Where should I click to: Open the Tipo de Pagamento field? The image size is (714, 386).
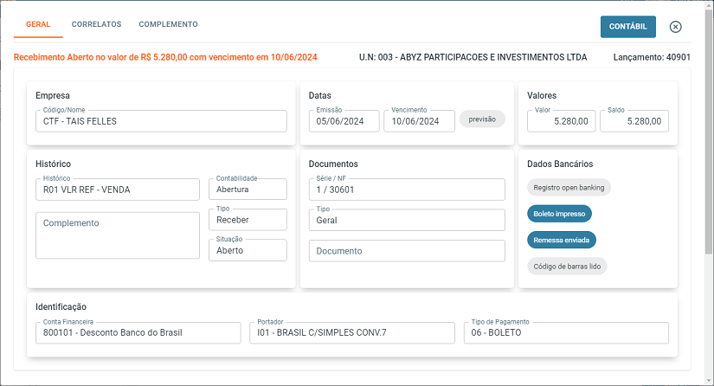coord(566,333)
